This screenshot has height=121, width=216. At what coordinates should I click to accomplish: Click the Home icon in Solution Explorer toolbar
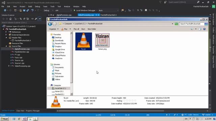[x=10, y=19]
